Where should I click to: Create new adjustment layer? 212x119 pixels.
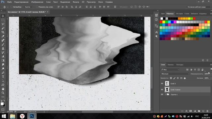pos(195,111)
